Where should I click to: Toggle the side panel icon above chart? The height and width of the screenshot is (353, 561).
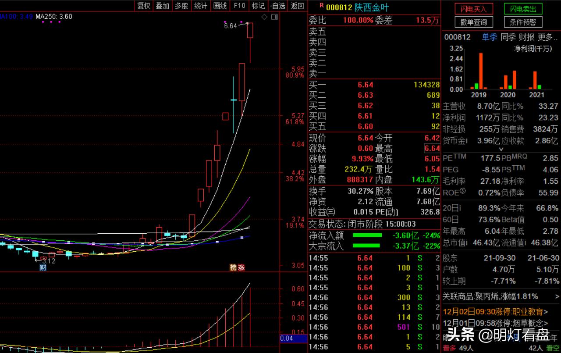[x=274, y=17]
